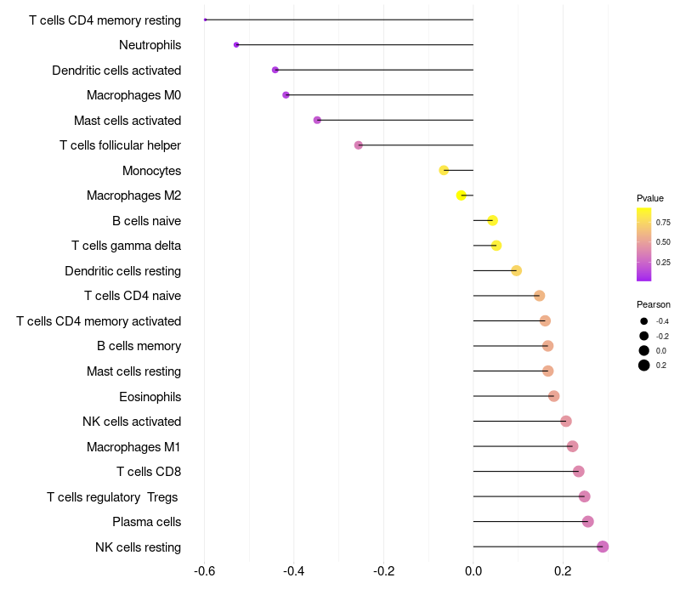Click the Macrophages M0 purple dot
Image resolution: width=680 pixels, height=595 pixels.
(286, 94)
